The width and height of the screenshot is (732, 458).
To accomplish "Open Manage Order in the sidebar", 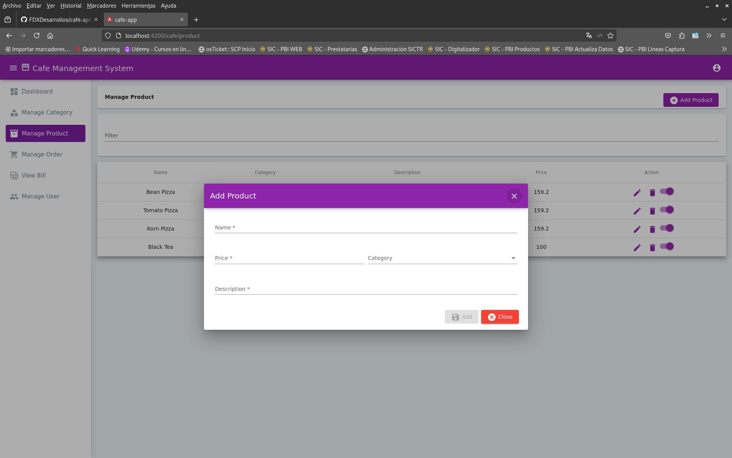I will coord(45,154).
